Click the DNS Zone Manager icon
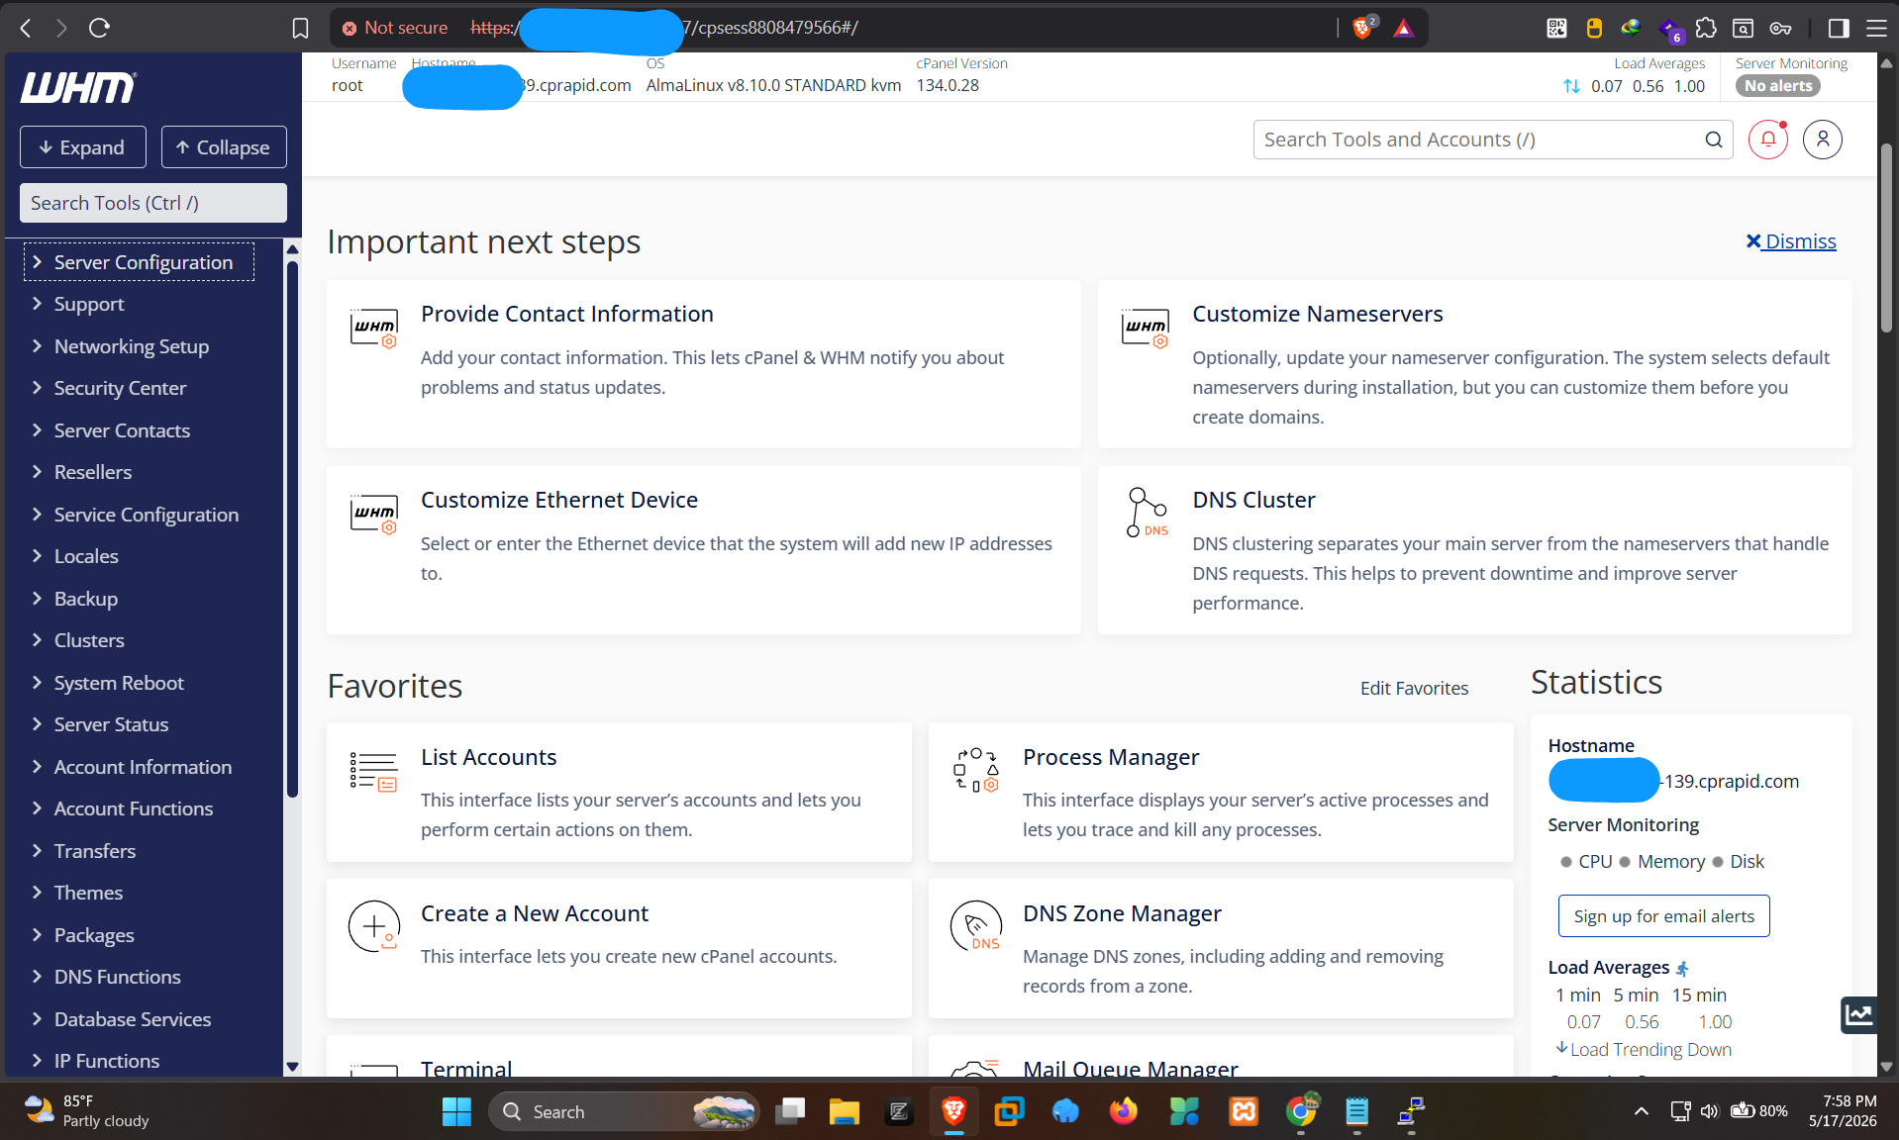Viewport: 1899px width, 1140px height. point(976,926)
